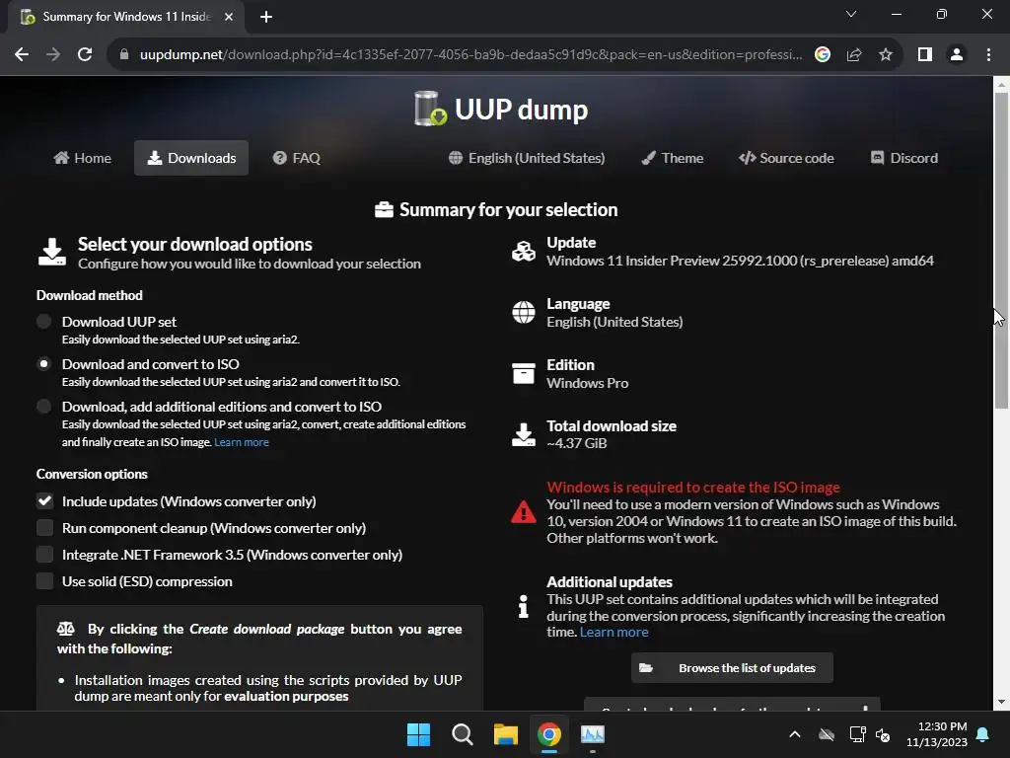Screen dimensions: 1010x758
Task: Open notifications bell icon
Action: pyautogui.click(x=983, y=734)
